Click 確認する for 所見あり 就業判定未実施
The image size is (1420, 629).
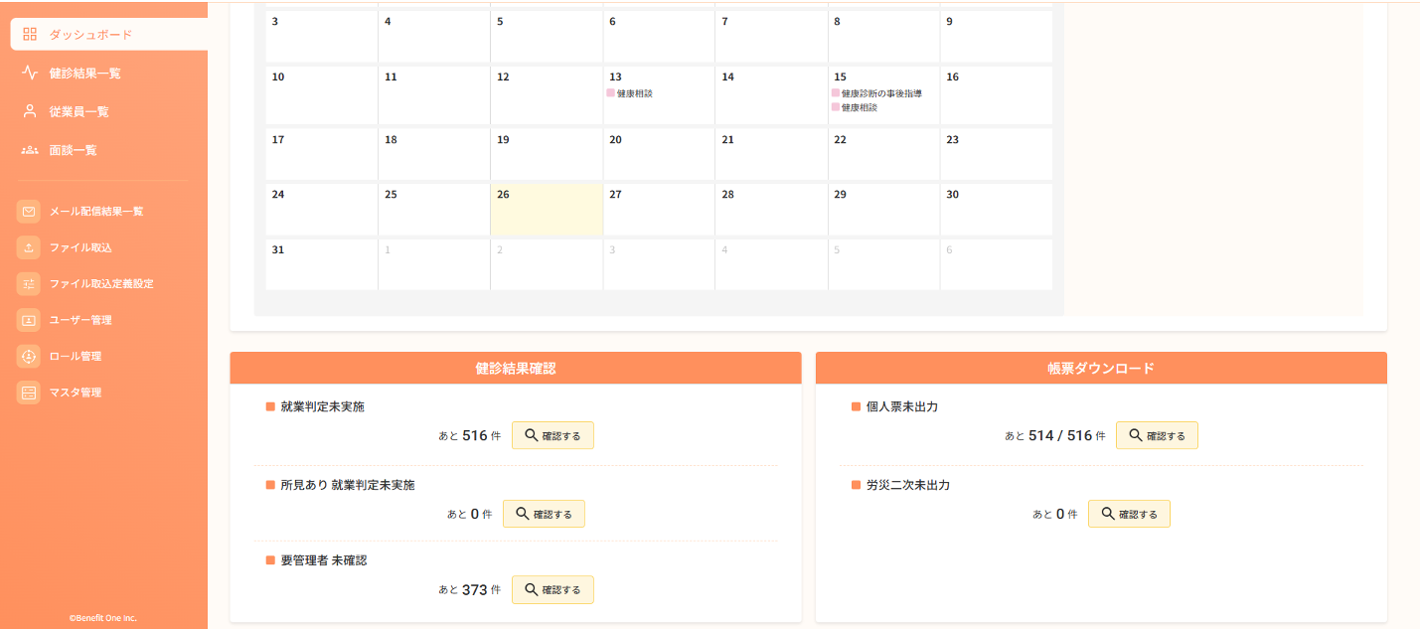point(544,514)
